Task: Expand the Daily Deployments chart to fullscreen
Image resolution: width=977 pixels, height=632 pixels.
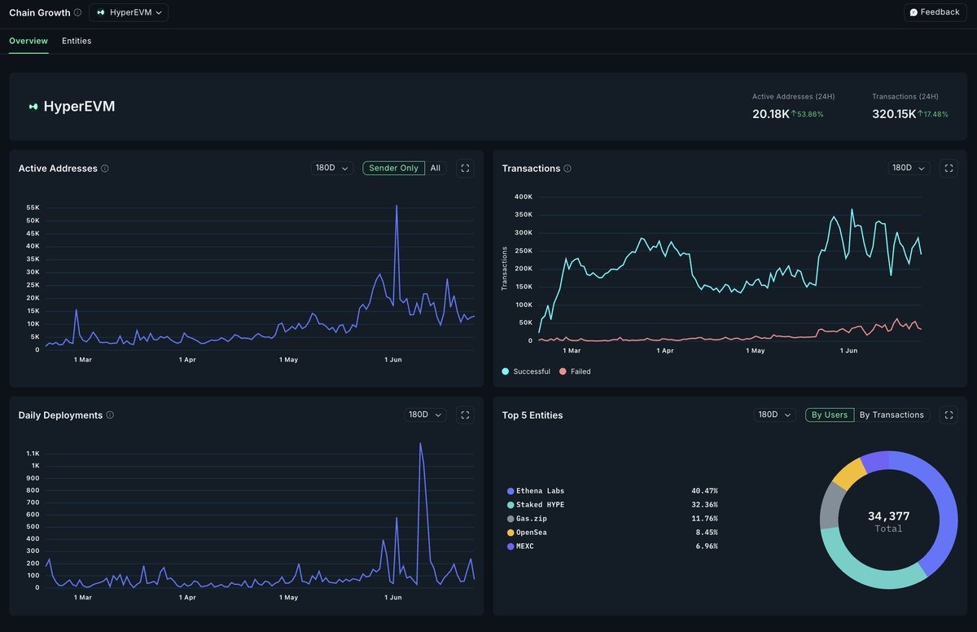Action: tap(465, 415)
